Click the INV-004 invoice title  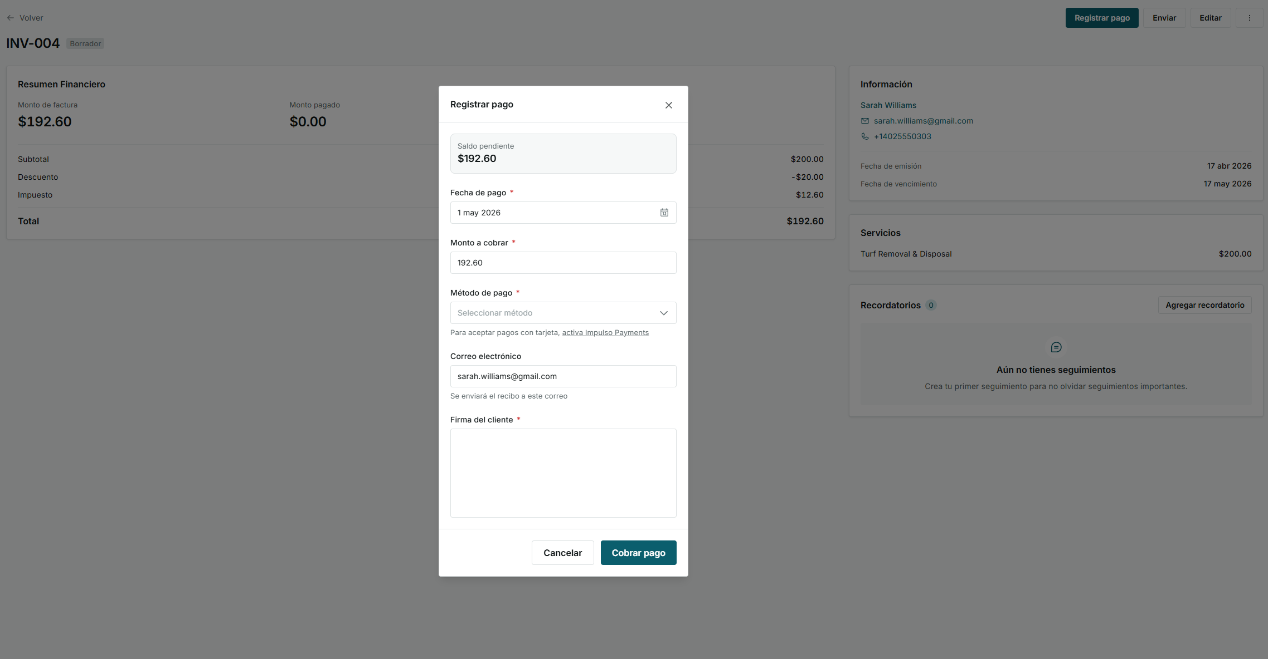(x=33, y=43)
